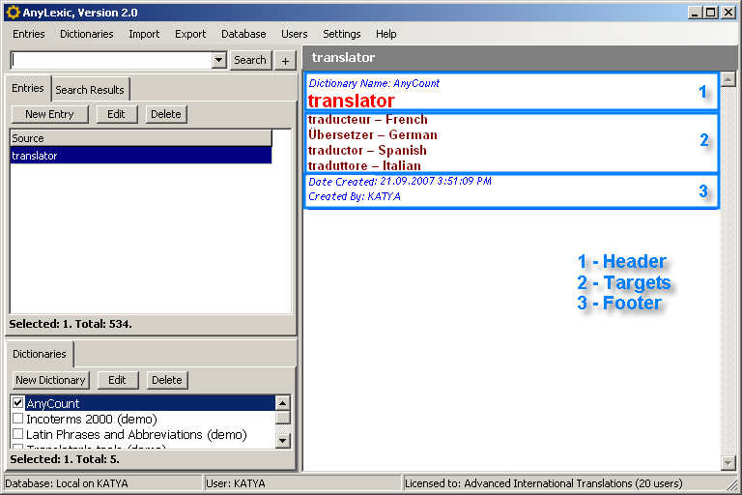Click the Übersetzer – German line

[x=372, y=135]
